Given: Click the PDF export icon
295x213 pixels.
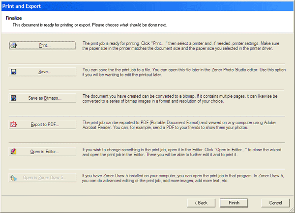Looking at the screenshot, I should (x=13, y=125).
